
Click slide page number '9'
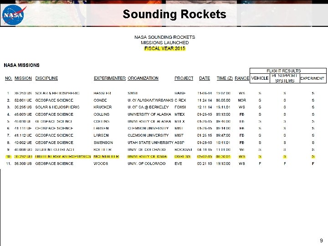321,241
